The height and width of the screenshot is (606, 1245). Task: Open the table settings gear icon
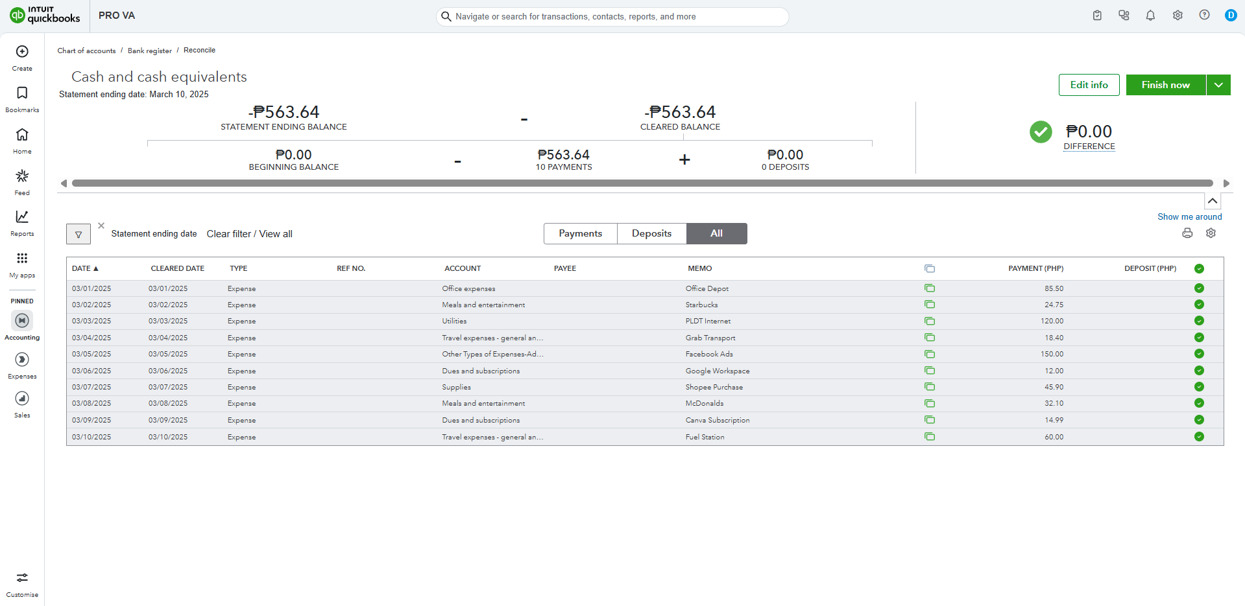click(1211, 233)
